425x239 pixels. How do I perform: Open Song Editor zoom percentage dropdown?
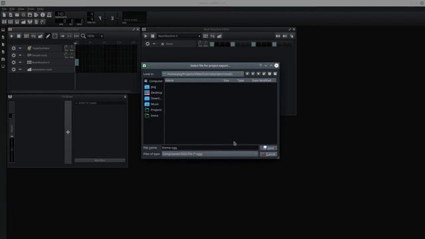pos(95,36)
